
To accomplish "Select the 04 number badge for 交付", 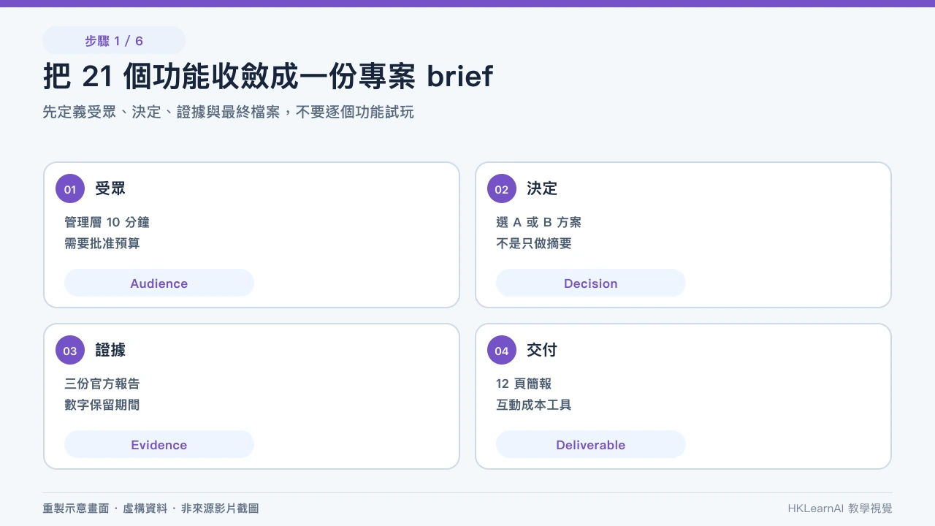I will (x=502, y=351).
